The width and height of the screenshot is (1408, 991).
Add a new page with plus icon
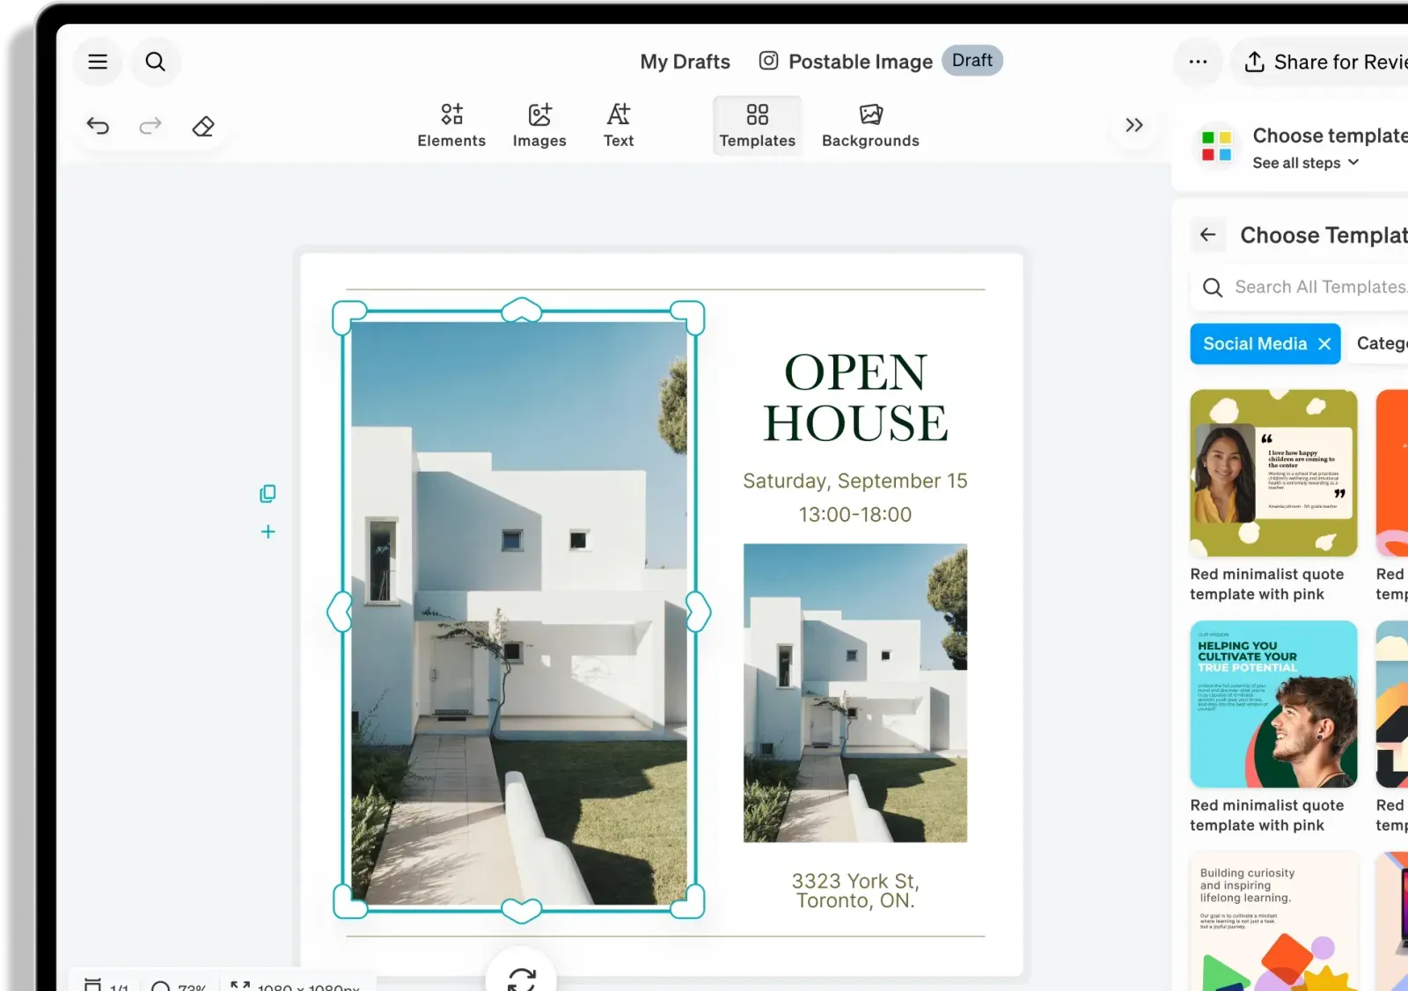coord(268,532)
